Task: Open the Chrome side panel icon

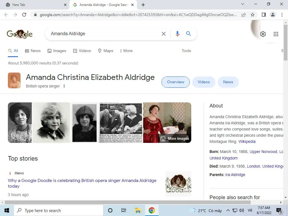Action: [x=264, y=15]
